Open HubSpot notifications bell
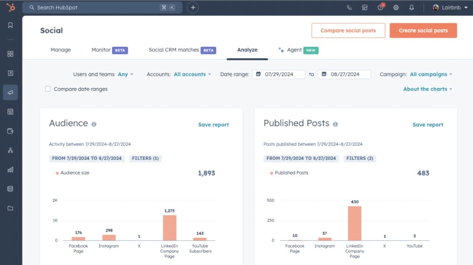Viewport: 473px width, 265px height. coord(412,7)
